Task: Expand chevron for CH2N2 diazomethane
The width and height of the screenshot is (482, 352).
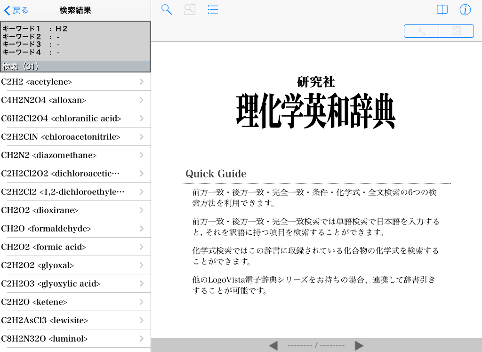Action: 142,155
